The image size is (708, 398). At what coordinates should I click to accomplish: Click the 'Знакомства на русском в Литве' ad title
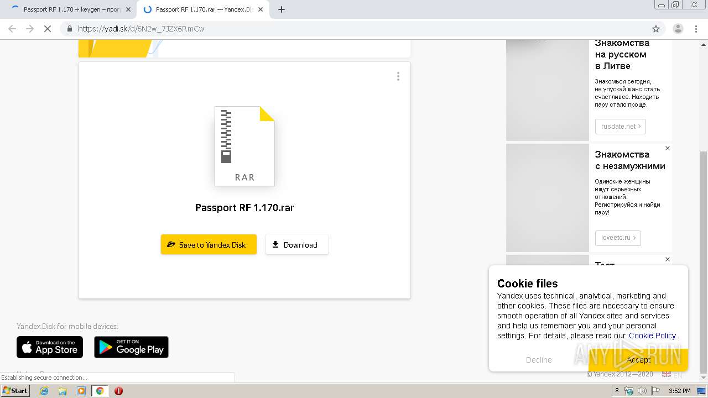pyautogui.click(x=622, y=54)
